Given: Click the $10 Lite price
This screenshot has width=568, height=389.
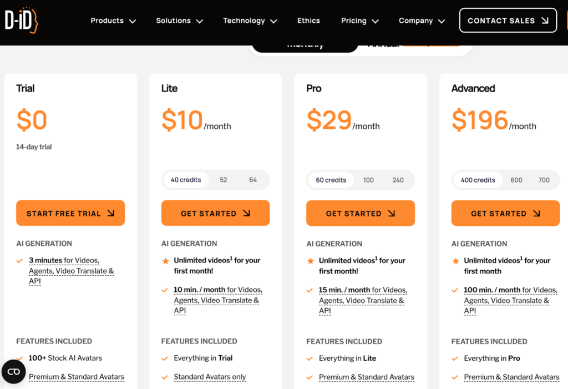Looking at the screenshot, I should point(182,120).
